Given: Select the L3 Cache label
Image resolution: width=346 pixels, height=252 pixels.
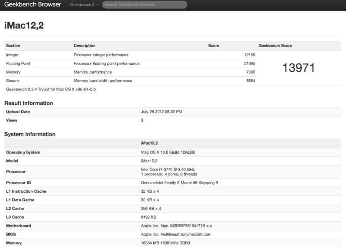Looking at the screenshot, I should [15, 217].
